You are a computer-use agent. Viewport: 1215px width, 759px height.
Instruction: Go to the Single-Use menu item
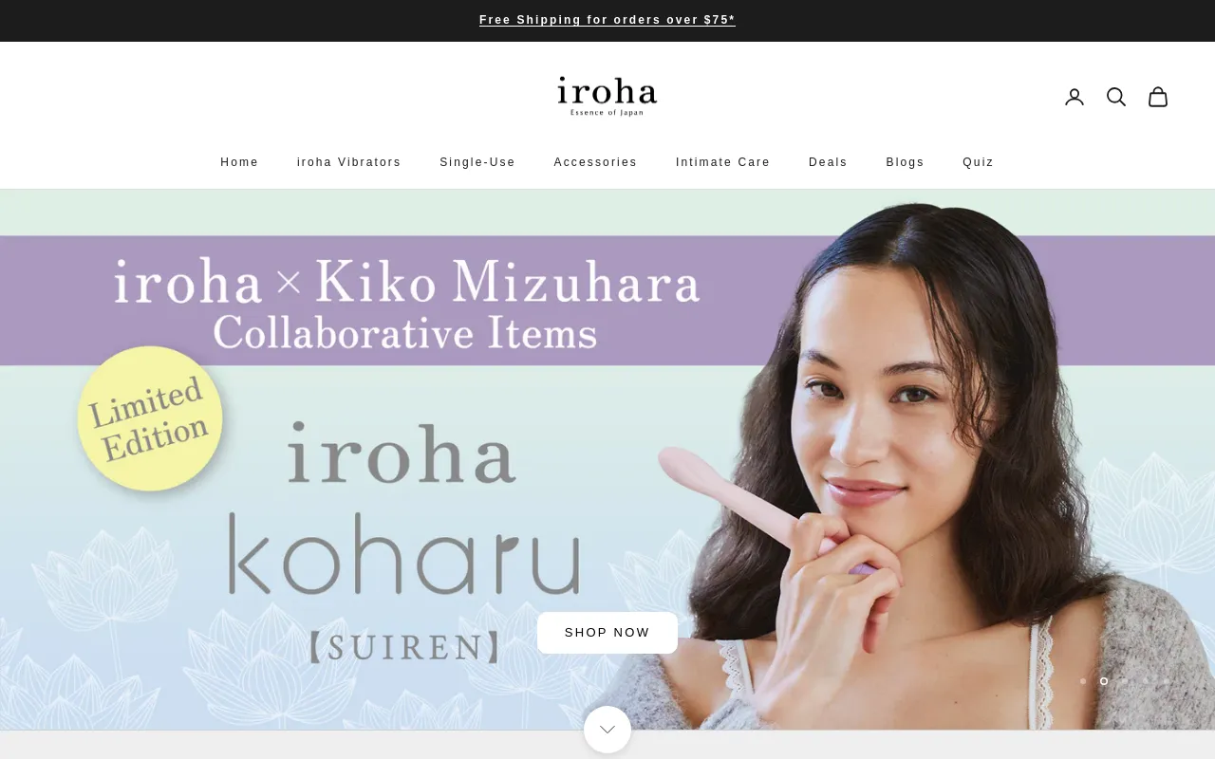[477, 162]
